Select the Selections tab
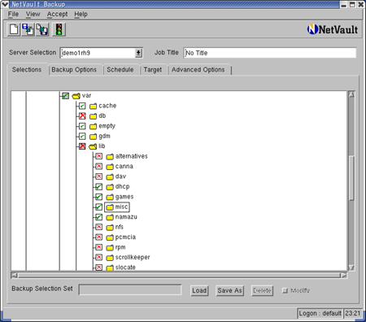 (27, 70)
